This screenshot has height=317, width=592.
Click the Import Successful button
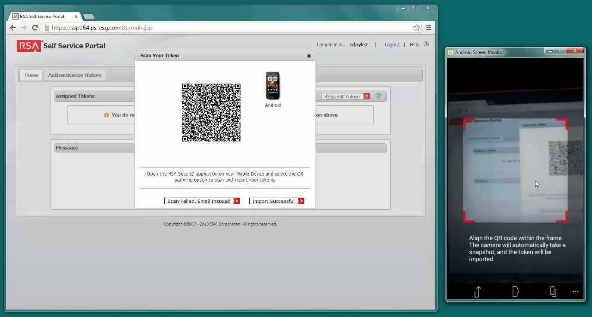pos(277,201)
